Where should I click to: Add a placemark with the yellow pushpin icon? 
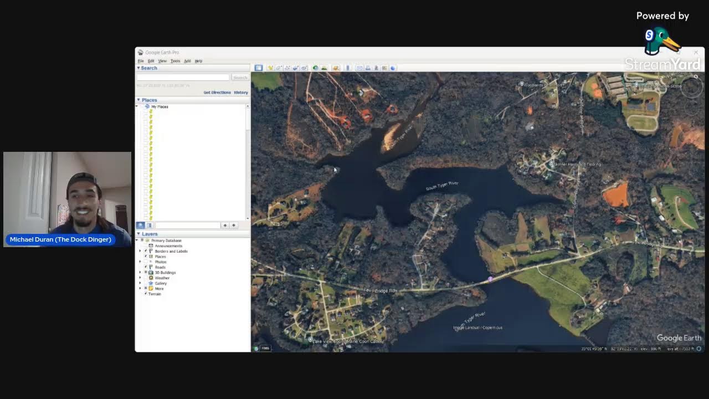pos(270,68)
